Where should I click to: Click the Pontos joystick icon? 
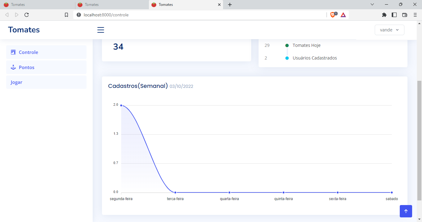tap(13, 67)
